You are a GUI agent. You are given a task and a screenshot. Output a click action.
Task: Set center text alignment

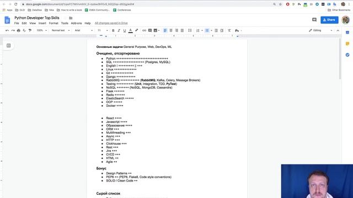171,30
